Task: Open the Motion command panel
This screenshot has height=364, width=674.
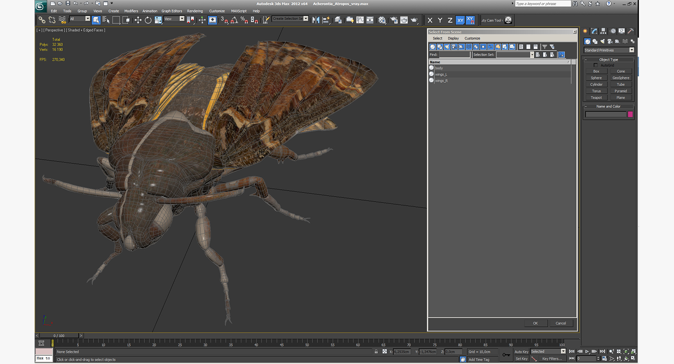Action: 613,31
